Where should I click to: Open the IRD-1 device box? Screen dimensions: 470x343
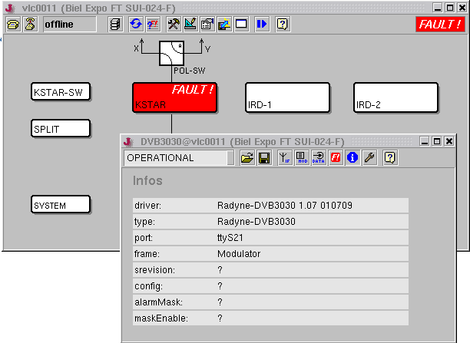(287, 97)
